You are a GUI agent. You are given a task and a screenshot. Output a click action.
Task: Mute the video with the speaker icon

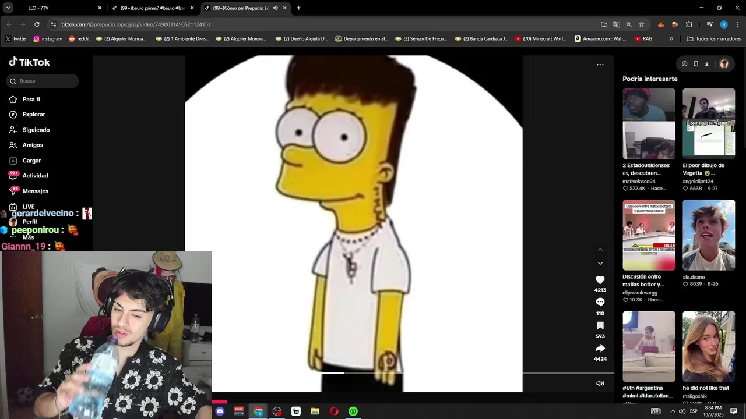pyautogui.click(x=600, y=383)
